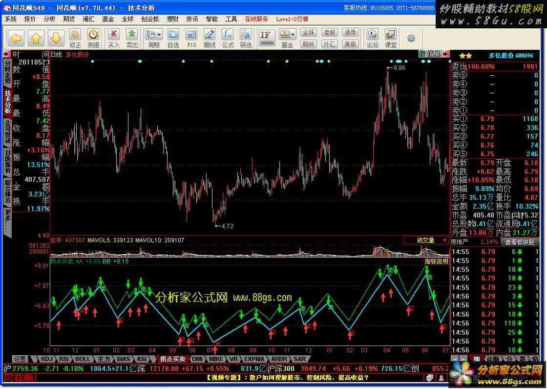Expand the 基金 fund dropdown

[x=287, y=39]
